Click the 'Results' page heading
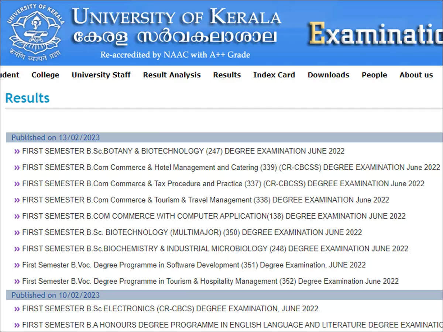443x332 pixels. pyautogui.click(x=27, y=98)
